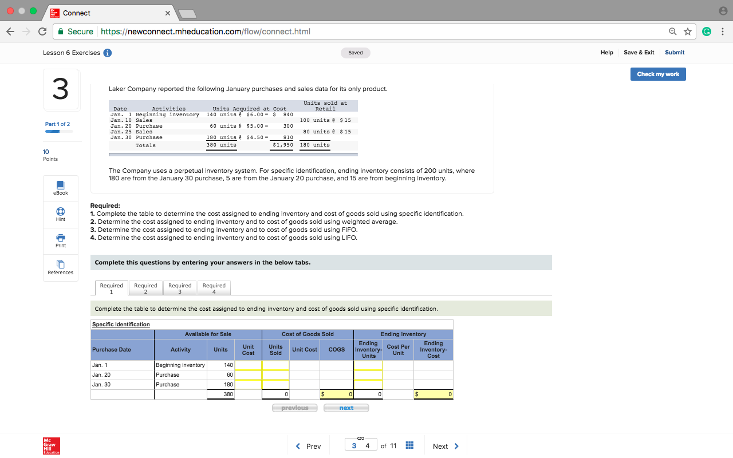Image resolution: width=733 pixels, height=458 pixels.
Task: Switch to the Required 2 tab
Action: coord(145,288)
